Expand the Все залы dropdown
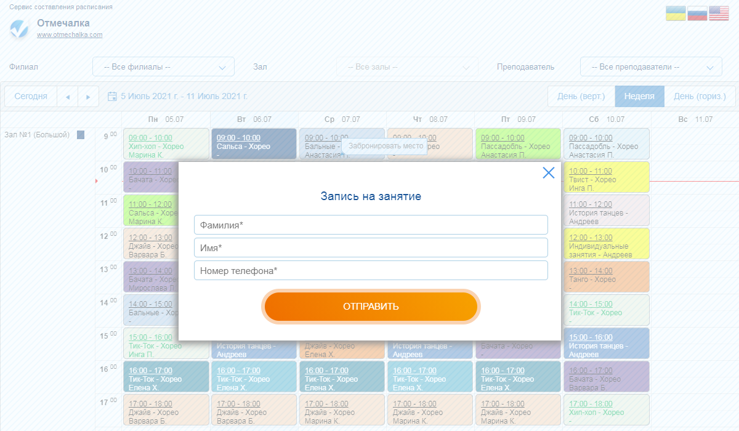Viewport: 739px width, 431px height. [x=406, y=66]
